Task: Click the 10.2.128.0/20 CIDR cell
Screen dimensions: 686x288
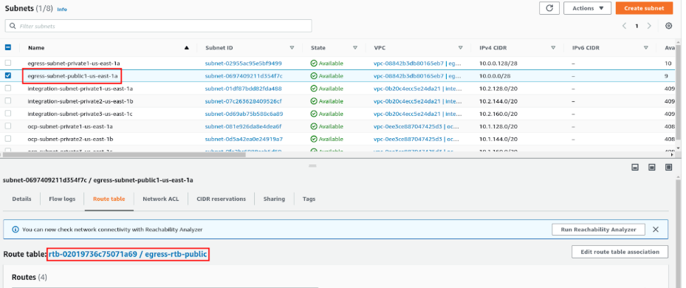Action: [x=498, y=89]
